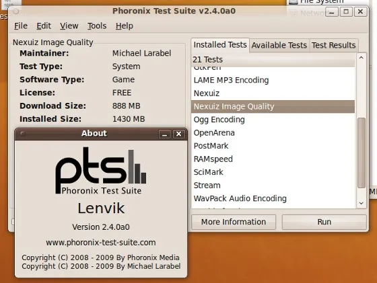Click the PTS logo in About dialog
Viewport: 377px width, 283px height.
click(x=101, y=171)
